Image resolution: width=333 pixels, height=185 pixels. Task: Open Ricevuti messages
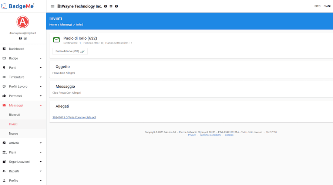pos(23,115)
